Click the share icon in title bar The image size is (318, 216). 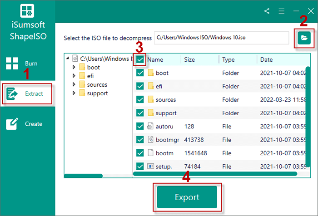click(267, 10)
